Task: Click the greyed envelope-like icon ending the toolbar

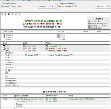Action: click(19, 14)
